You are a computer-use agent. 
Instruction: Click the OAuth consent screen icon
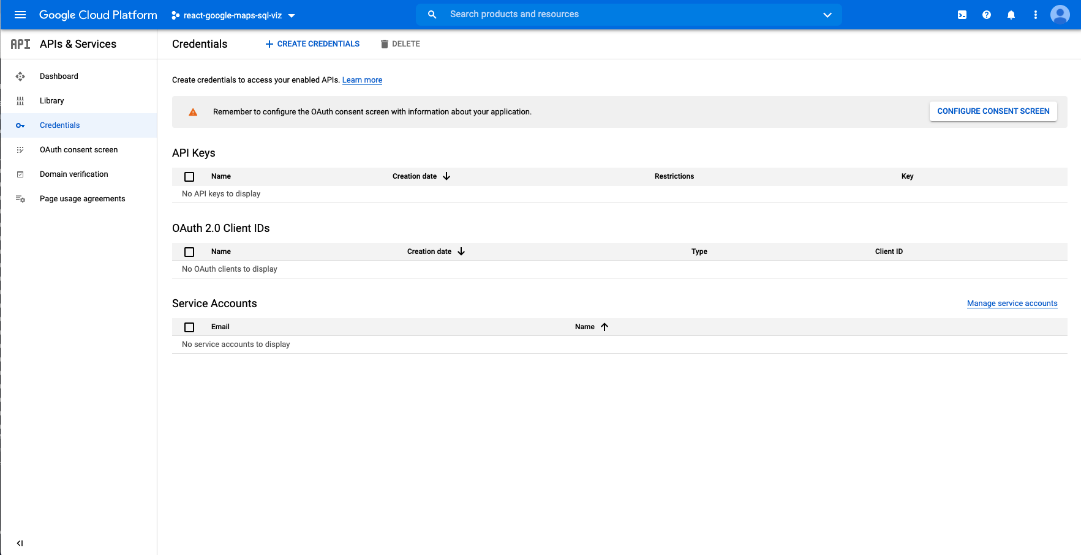[20, 150]
